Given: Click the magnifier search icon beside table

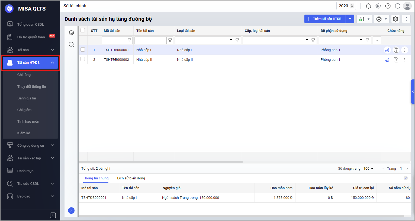Looking at the screenshot, I should (x=71, y=45).
